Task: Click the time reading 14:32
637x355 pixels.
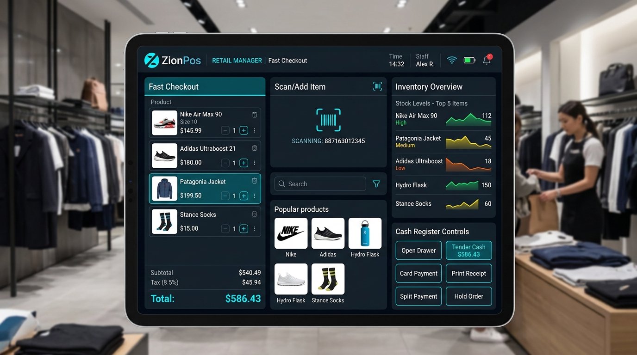Action: point(396,64)
